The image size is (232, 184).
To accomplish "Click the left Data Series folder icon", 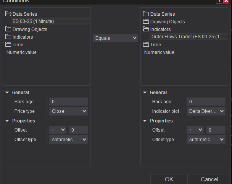I will (8, 14).
